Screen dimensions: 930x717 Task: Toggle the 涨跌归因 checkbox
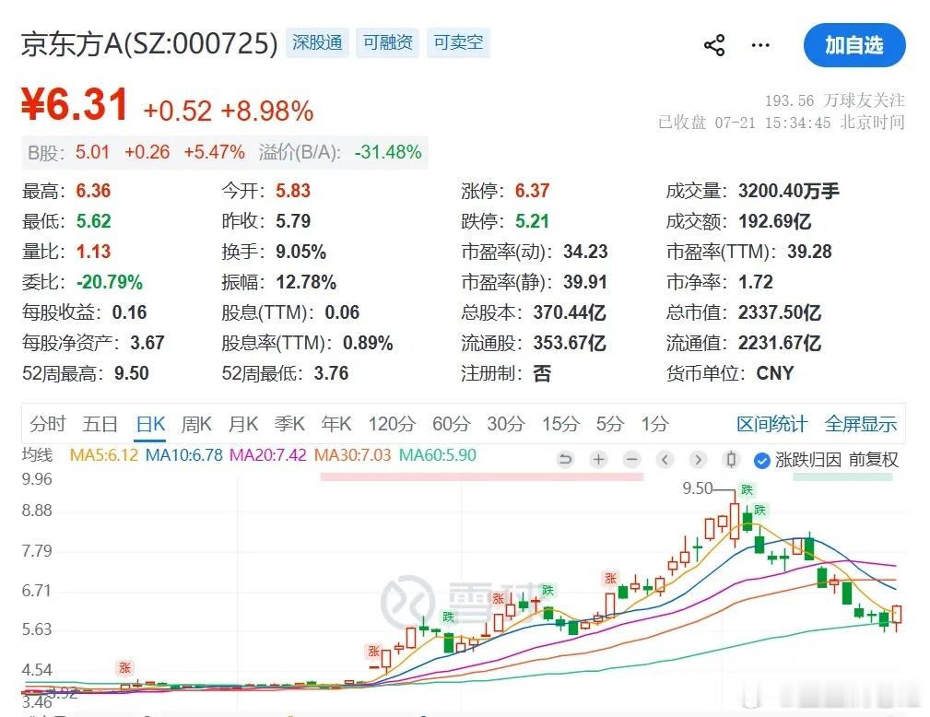[761, 460]
